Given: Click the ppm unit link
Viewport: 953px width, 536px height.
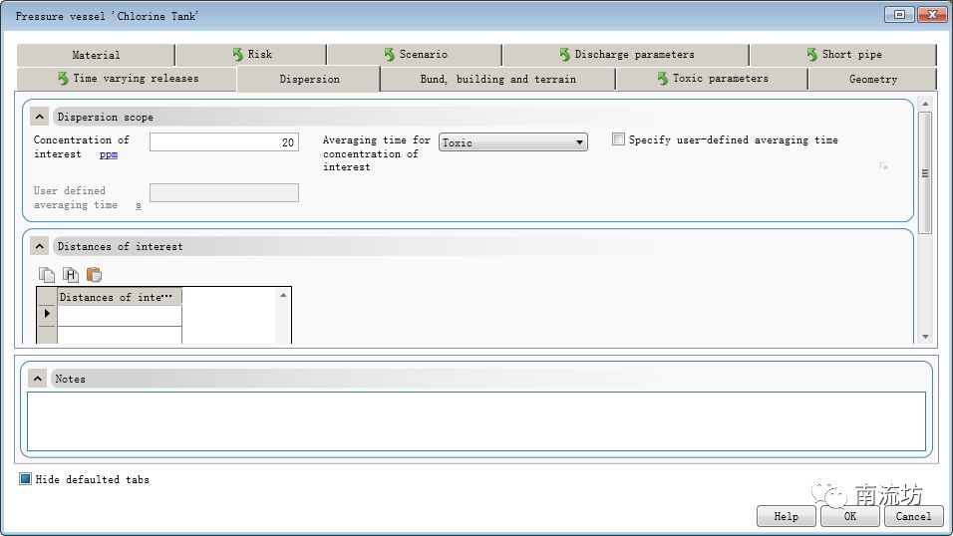Looking at the screenshot, I should [109, 154].
